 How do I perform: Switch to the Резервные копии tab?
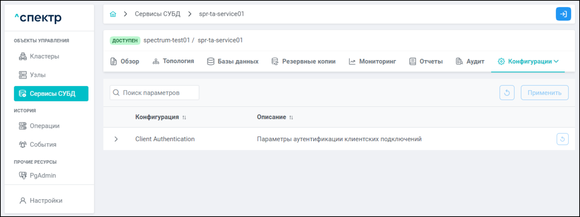(x=303, y=61)
